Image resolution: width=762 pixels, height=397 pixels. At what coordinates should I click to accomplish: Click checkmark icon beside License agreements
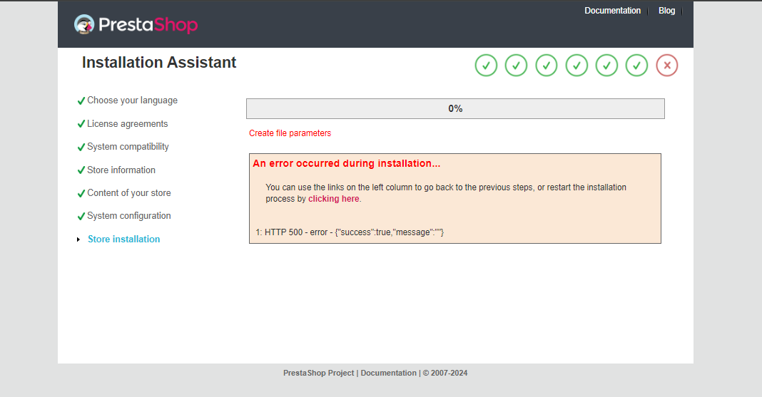(81, 124)
